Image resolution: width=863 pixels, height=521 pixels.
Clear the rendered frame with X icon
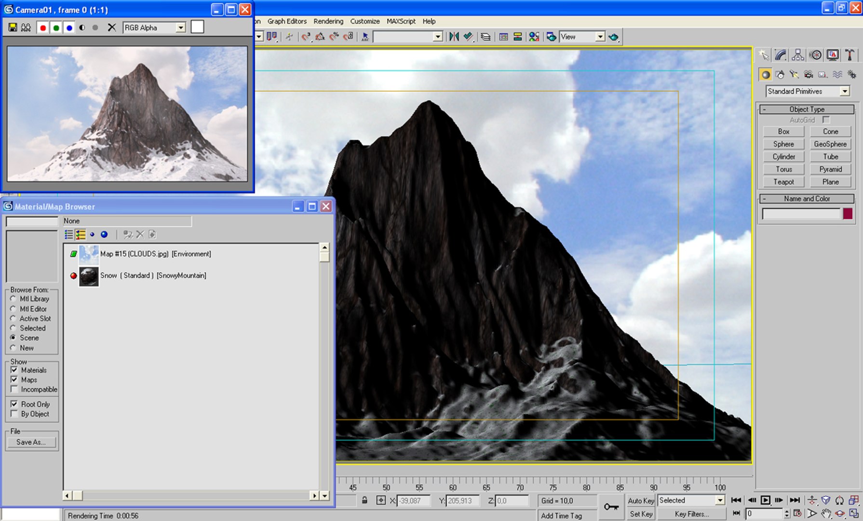(x=111, y=27)
